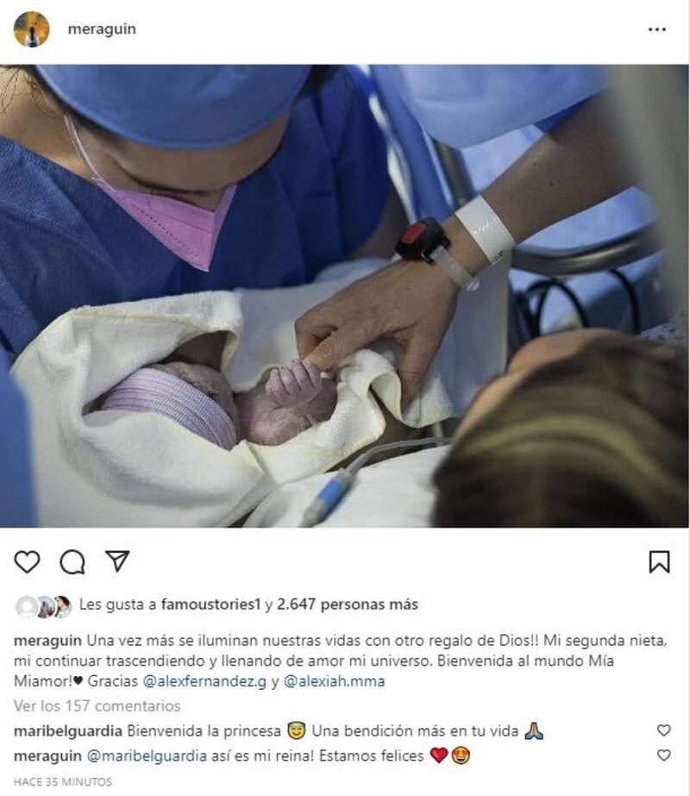Image resolution: width=690 pixels, height=796 pixels.
Task: Open comments with the speech bubble icon
Action: 72,562
